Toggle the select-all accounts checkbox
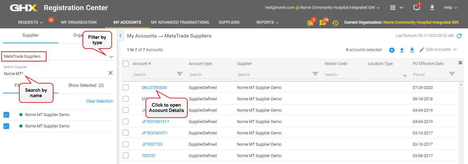The height and width of the screenshot is (164, 468). (126, 64)
